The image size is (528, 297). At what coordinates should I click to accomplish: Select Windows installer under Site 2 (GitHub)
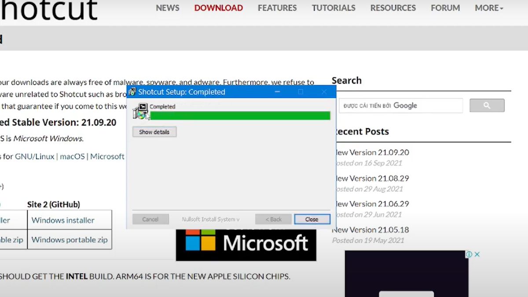coord(63,220)
